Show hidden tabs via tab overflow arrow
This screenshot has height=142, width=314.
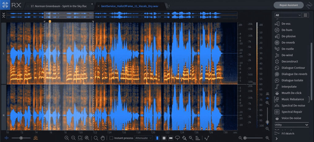(x=169, y=6)
